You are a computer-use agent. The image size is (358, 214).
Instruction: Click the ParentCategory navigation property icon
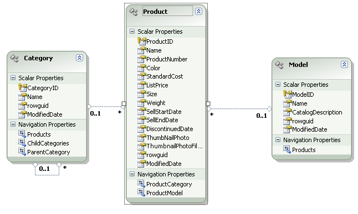22,152
